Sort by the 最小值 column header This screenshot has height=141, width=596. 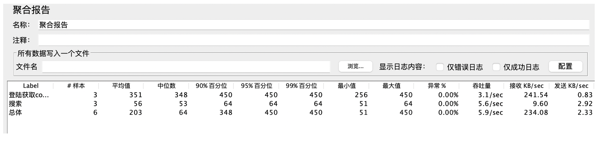(x=346, y=86)
